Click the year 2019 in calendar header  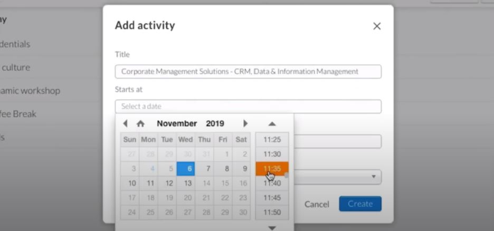click(x=215, y=123)
